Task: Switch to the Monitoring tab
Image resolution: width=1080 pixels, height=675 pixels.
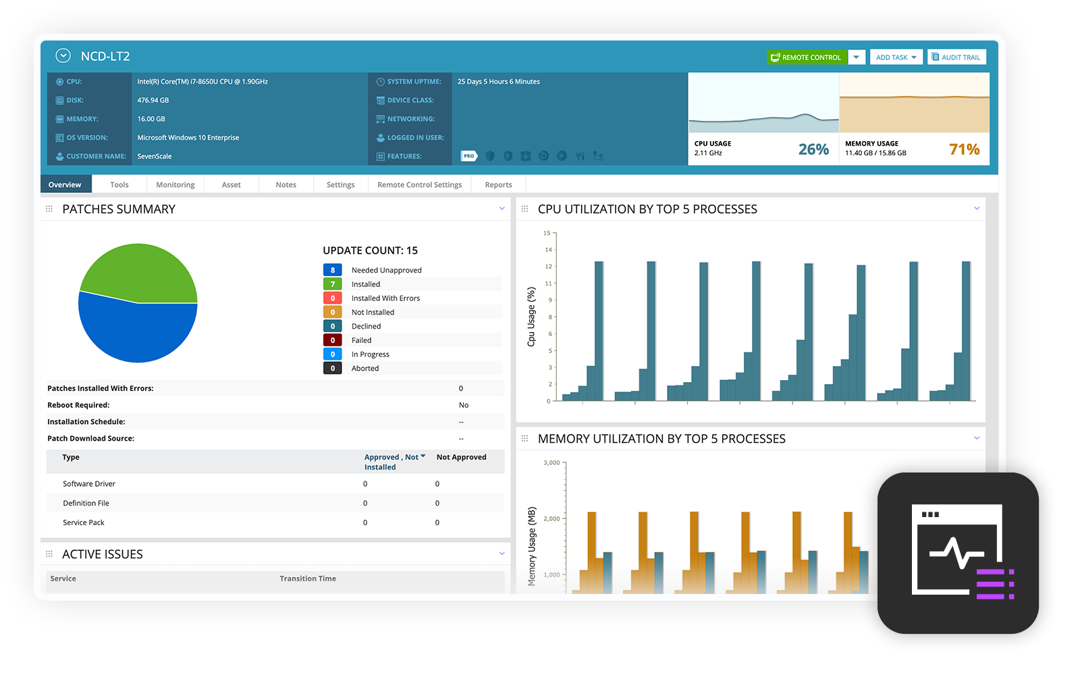Action: [x=175, y=185]
